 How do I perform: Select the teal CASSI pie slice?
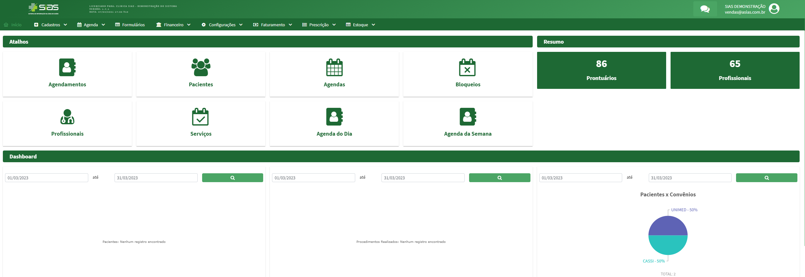pyautogui.click(x=668, y=245)
